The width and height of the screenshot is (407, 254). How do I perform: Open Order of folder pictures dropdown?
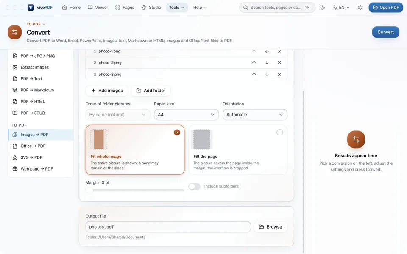pyautogui.click(x=117, y=115)
